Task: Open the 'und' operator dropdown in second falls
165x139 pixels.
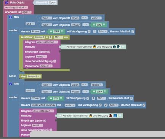Action: (30, 91)
